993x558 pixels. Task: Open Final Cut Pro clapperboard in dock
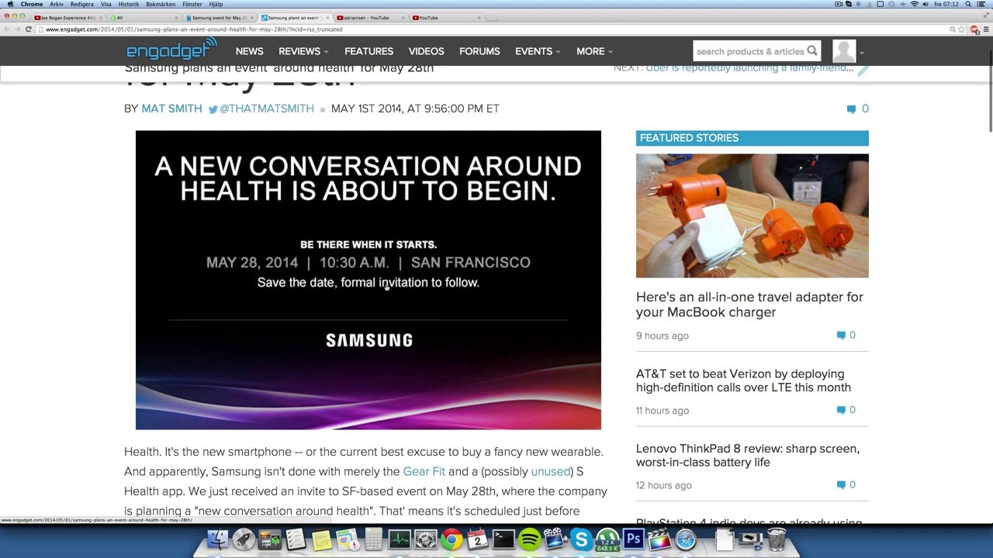pos(659,539)
